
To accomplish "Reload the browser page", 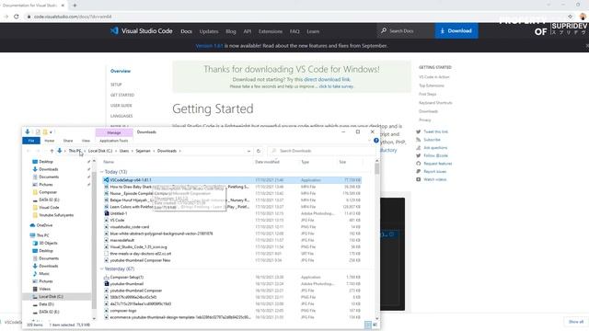I will coord(17,17).
